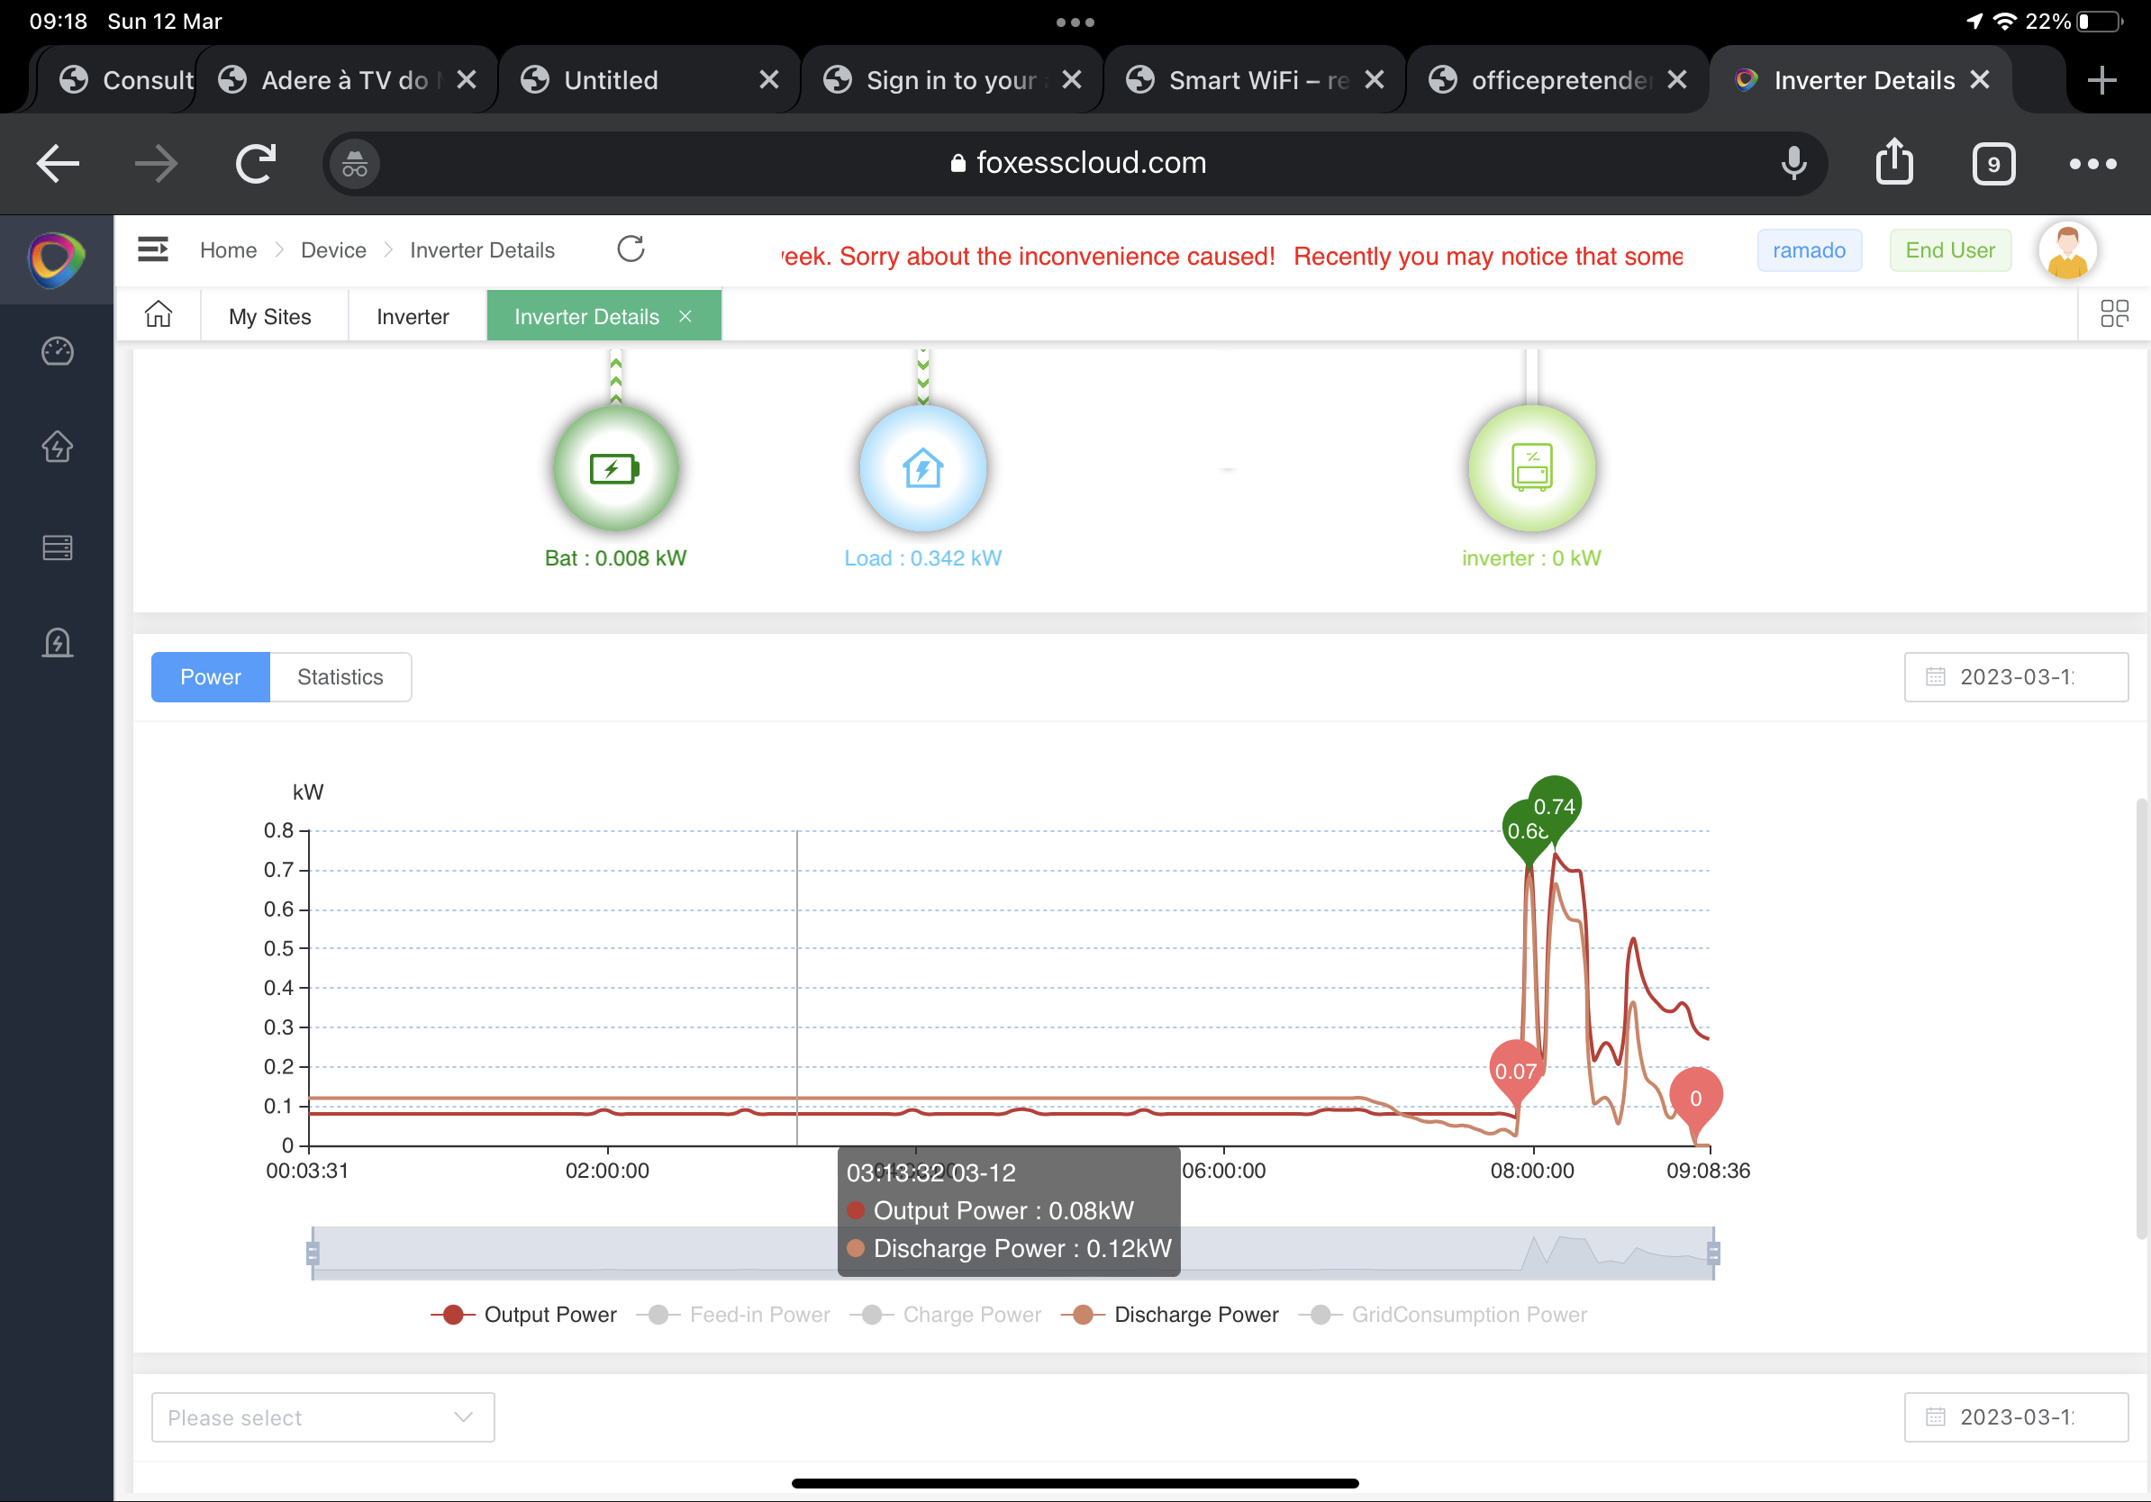
Task: Open the chart date picker in the Power panel
Action: (2015, 677)
